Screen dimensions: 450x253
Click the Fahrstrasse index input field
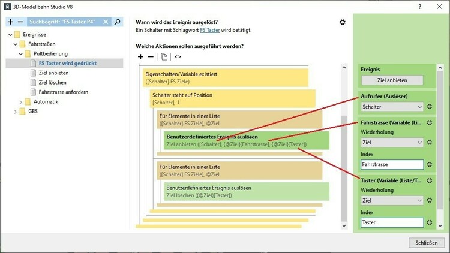coord(392,165)
